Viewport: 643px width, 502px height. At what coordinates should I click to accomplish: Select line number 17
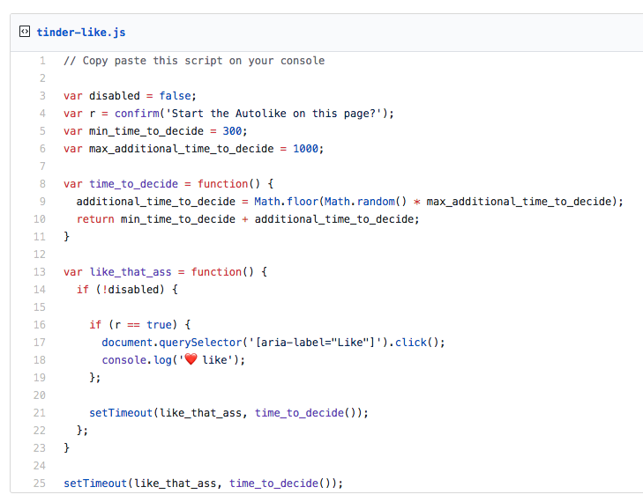(x=39, y=343)
